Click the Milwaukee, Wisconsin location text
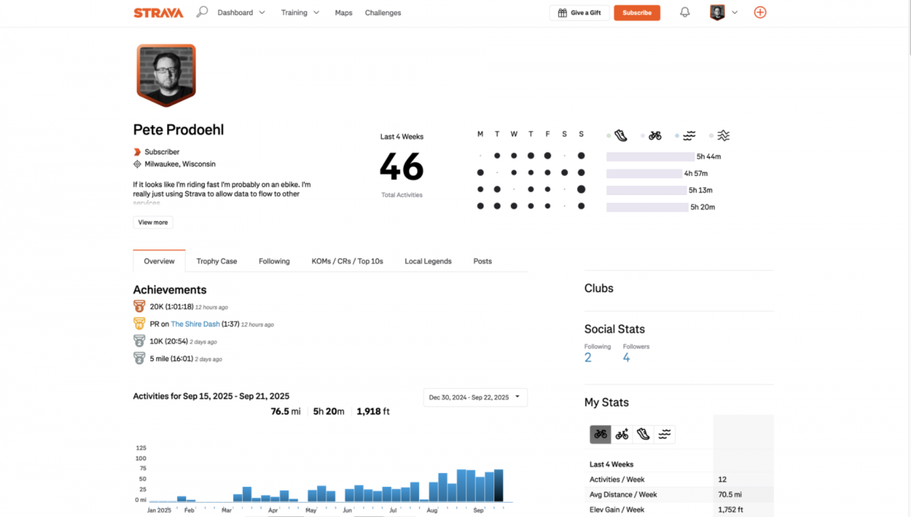The image size is (911, 517). click(180, 164)
